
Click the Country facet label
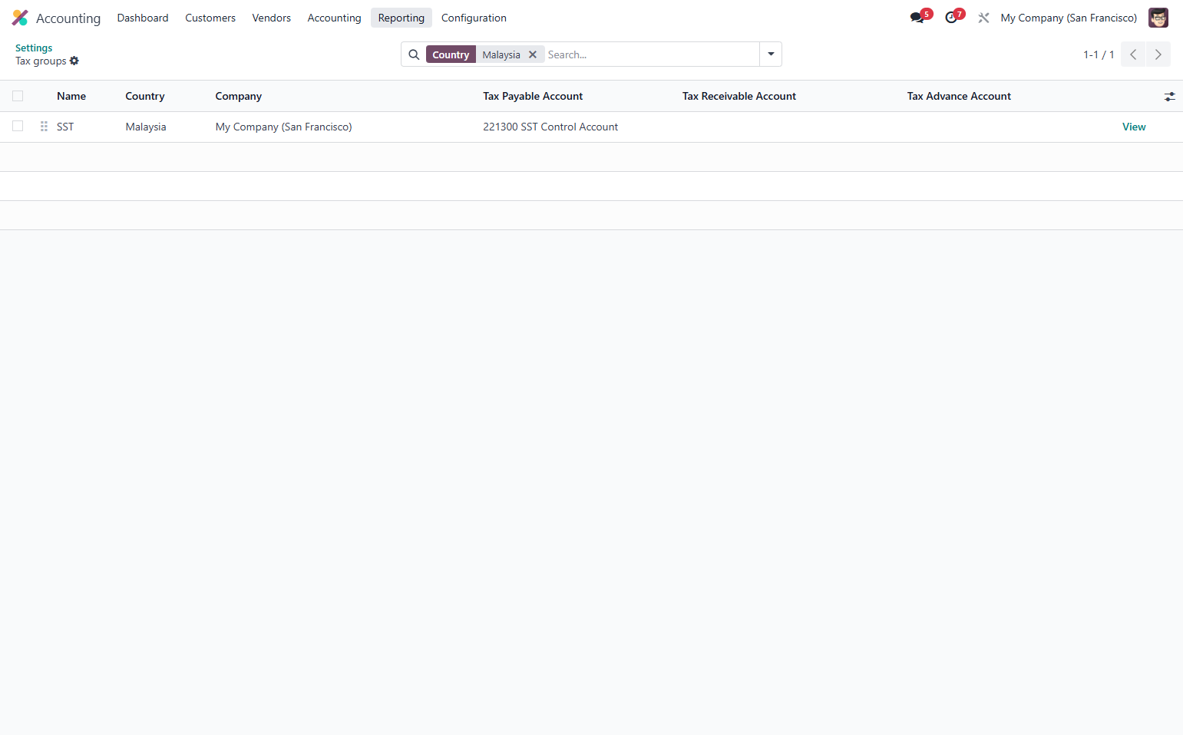pos(451,54)
